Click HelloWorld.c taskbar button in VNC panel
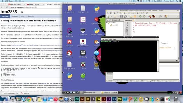The width and height of the screenshot is (183, 103). click(110, 92)
